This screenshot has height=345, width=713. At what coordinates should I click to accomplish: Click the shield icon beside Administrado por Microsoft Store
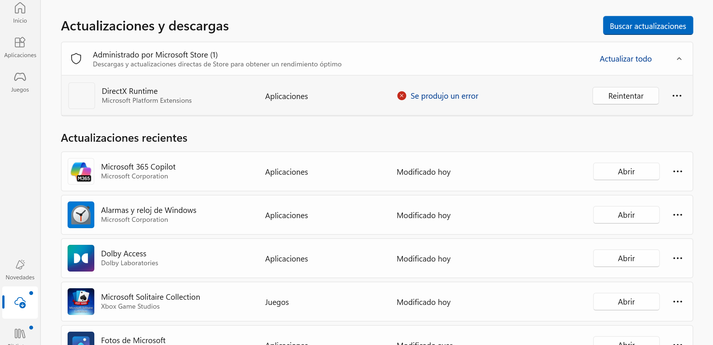76,59
